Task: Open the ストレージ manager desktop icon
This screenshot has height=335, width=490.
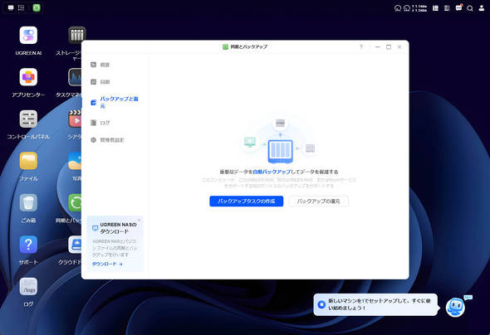Action: tap(76, 34)
